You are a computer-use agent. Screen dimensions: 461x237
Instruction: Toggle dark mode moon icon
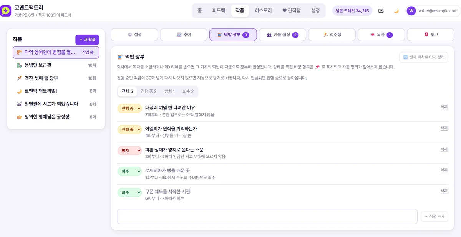pyautogui.click(x=396, y=11)
